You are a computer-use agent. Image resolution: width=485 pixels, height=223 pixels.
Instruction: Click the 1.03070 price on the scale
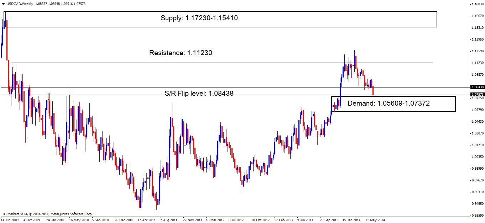[x=477, y=133]
